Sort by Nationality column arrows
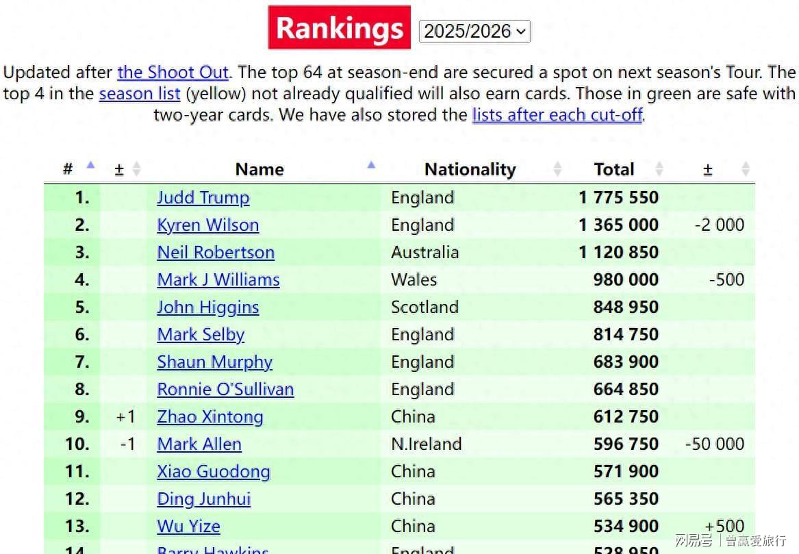 (557, 169)
